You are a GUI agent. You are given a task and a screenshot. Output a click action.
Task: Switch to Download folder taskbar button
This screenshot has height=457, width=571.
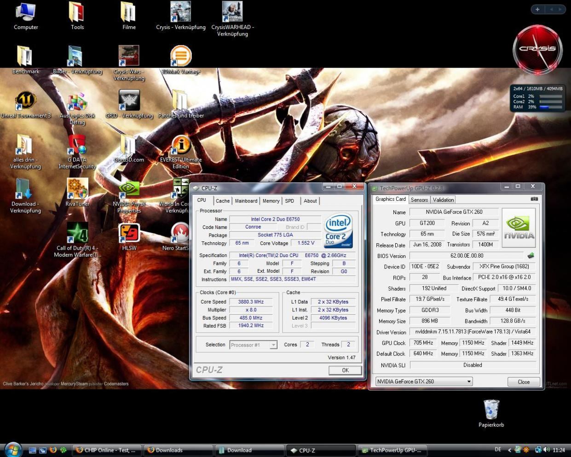tap(249, 450)
